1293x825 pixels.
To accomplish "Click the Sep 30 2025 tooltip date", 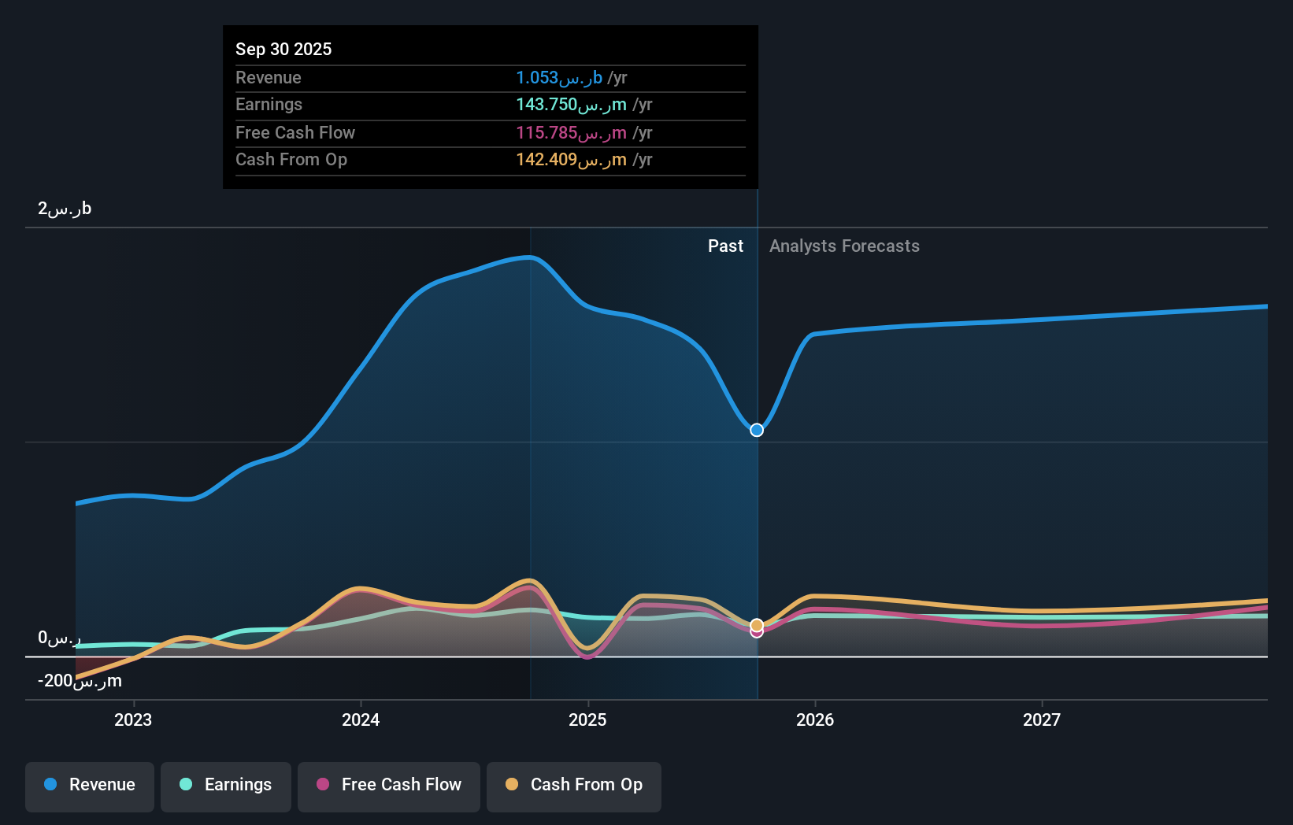I will click(283, 49).
